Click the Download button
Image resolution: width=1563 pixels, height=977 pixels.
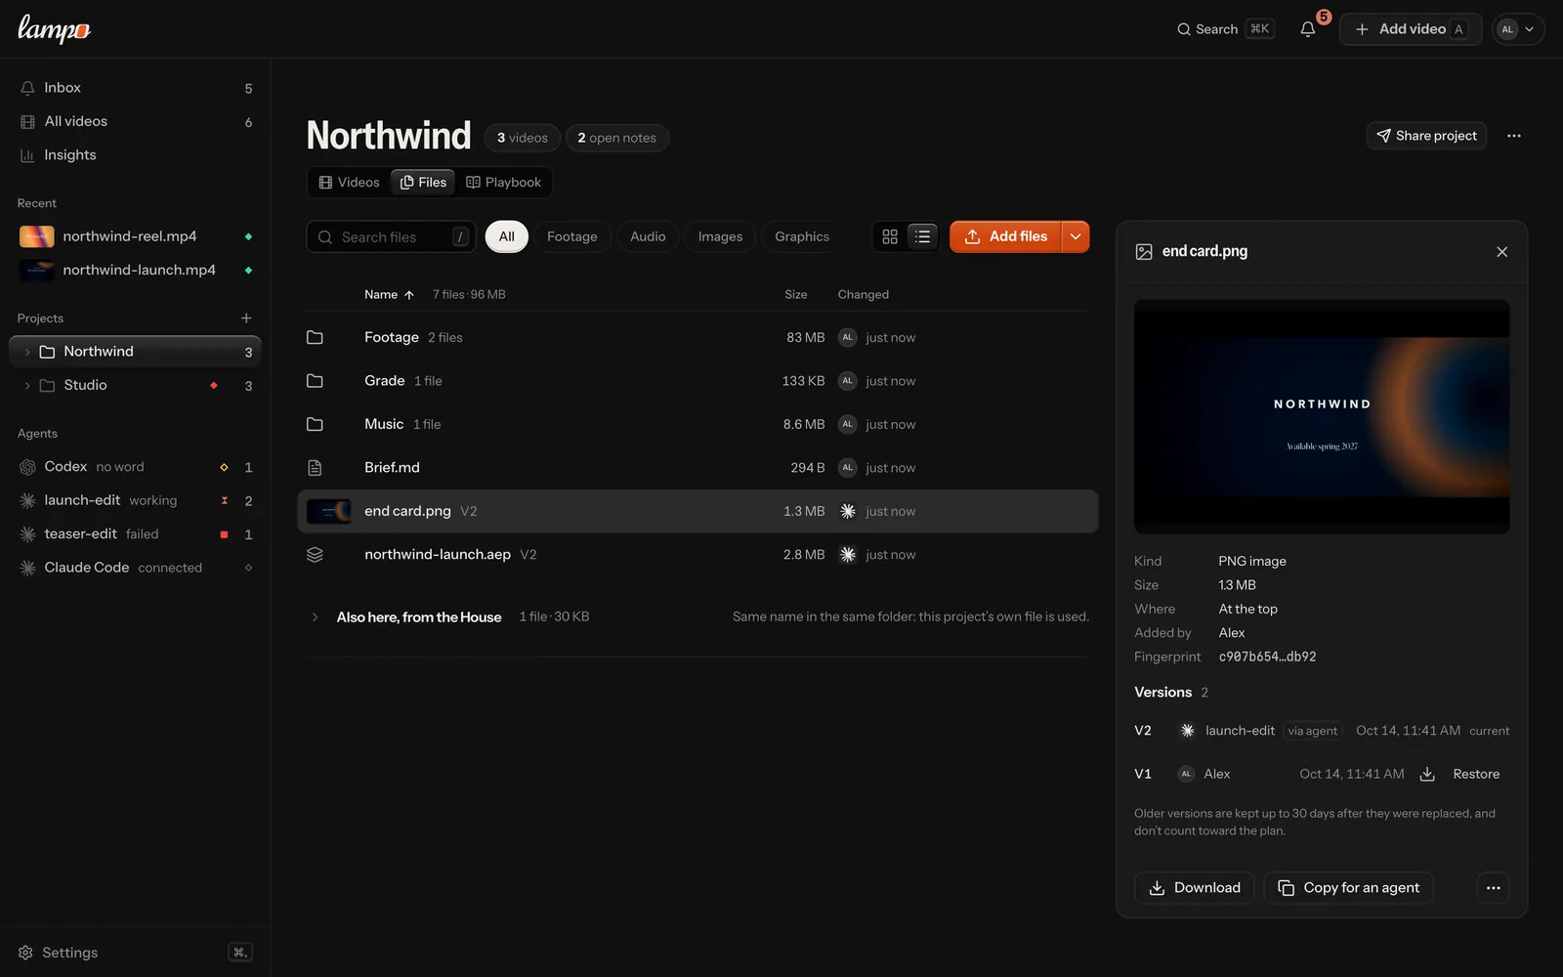(1194, 888)
